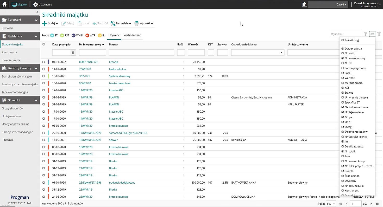Viewport: 383px width, 207px height.
Task: Click the home icon in top bar
Action: click(x=4, y=4)
